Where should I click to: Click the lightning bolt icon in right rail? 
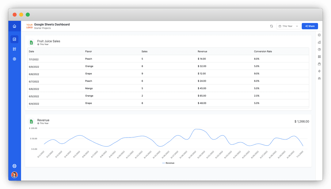point(319,71)
